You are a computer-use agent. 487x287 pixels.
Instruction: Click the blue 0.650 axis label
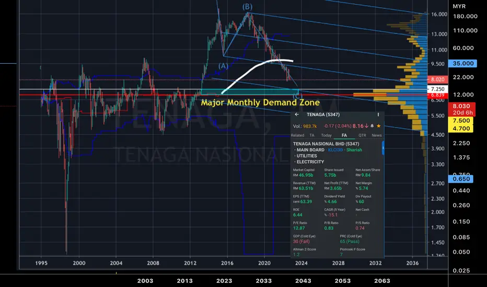click(461, 179)
